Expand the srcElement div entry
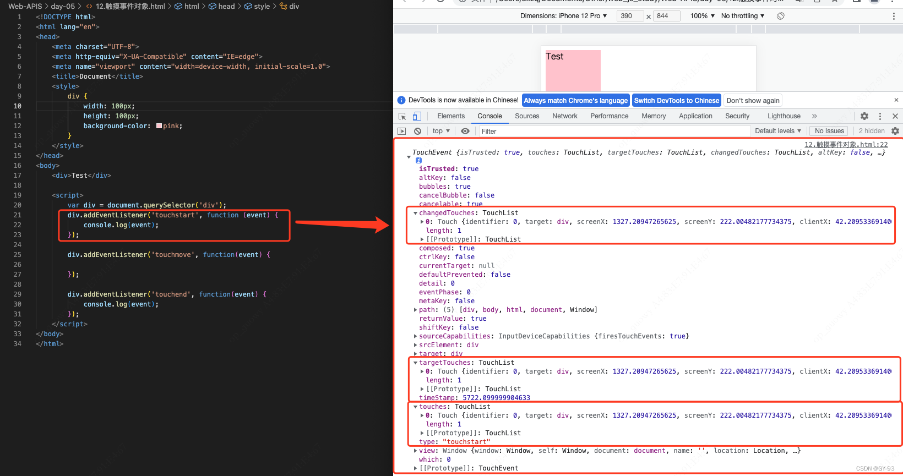The height and width of the screenshot is (476, 903). pos(415,345)
